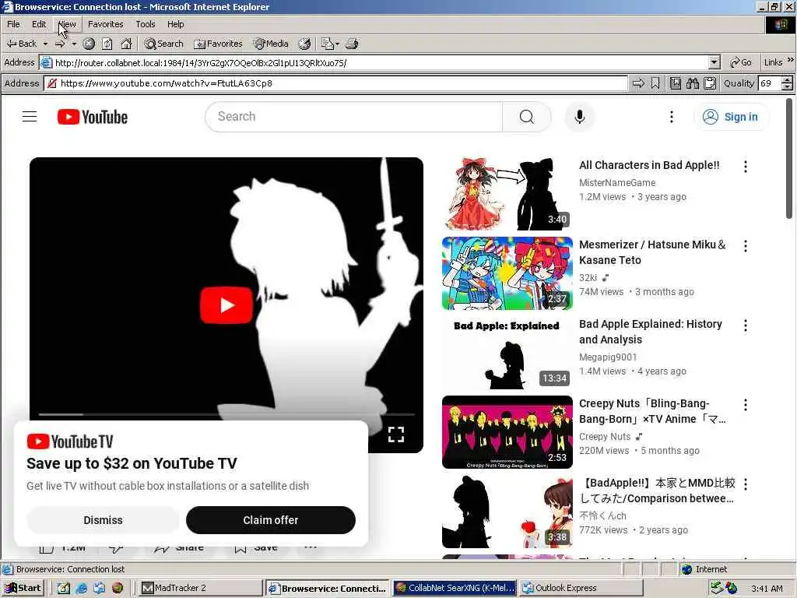Image resolution: width=797 pixels, height=598 pixels.
Task: Click the Stop loading icon
Action: tap(89, 44)
